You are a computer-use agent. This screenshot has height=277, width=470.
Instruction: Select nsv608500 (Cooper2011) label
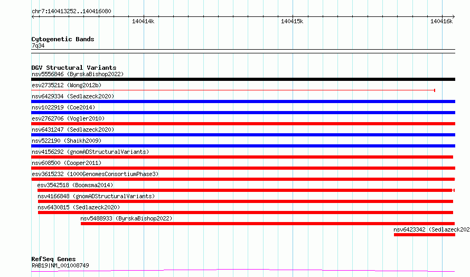coord(67,163)
